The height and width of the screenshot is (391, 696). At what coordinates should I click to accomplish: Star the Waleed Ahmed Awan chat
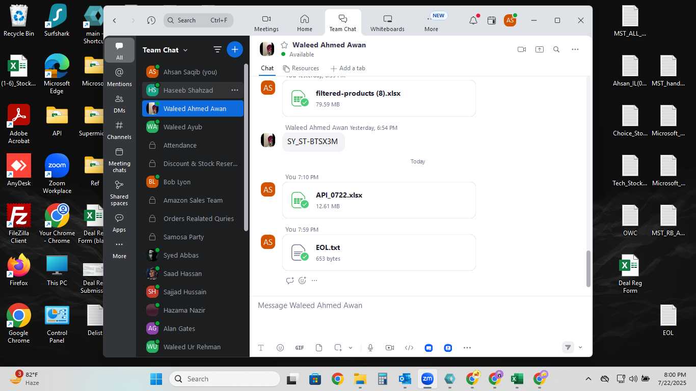pos(284,45)
